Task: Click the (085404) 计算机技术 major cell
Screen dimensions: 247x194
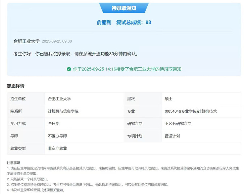Action: (x=193, y=111)
